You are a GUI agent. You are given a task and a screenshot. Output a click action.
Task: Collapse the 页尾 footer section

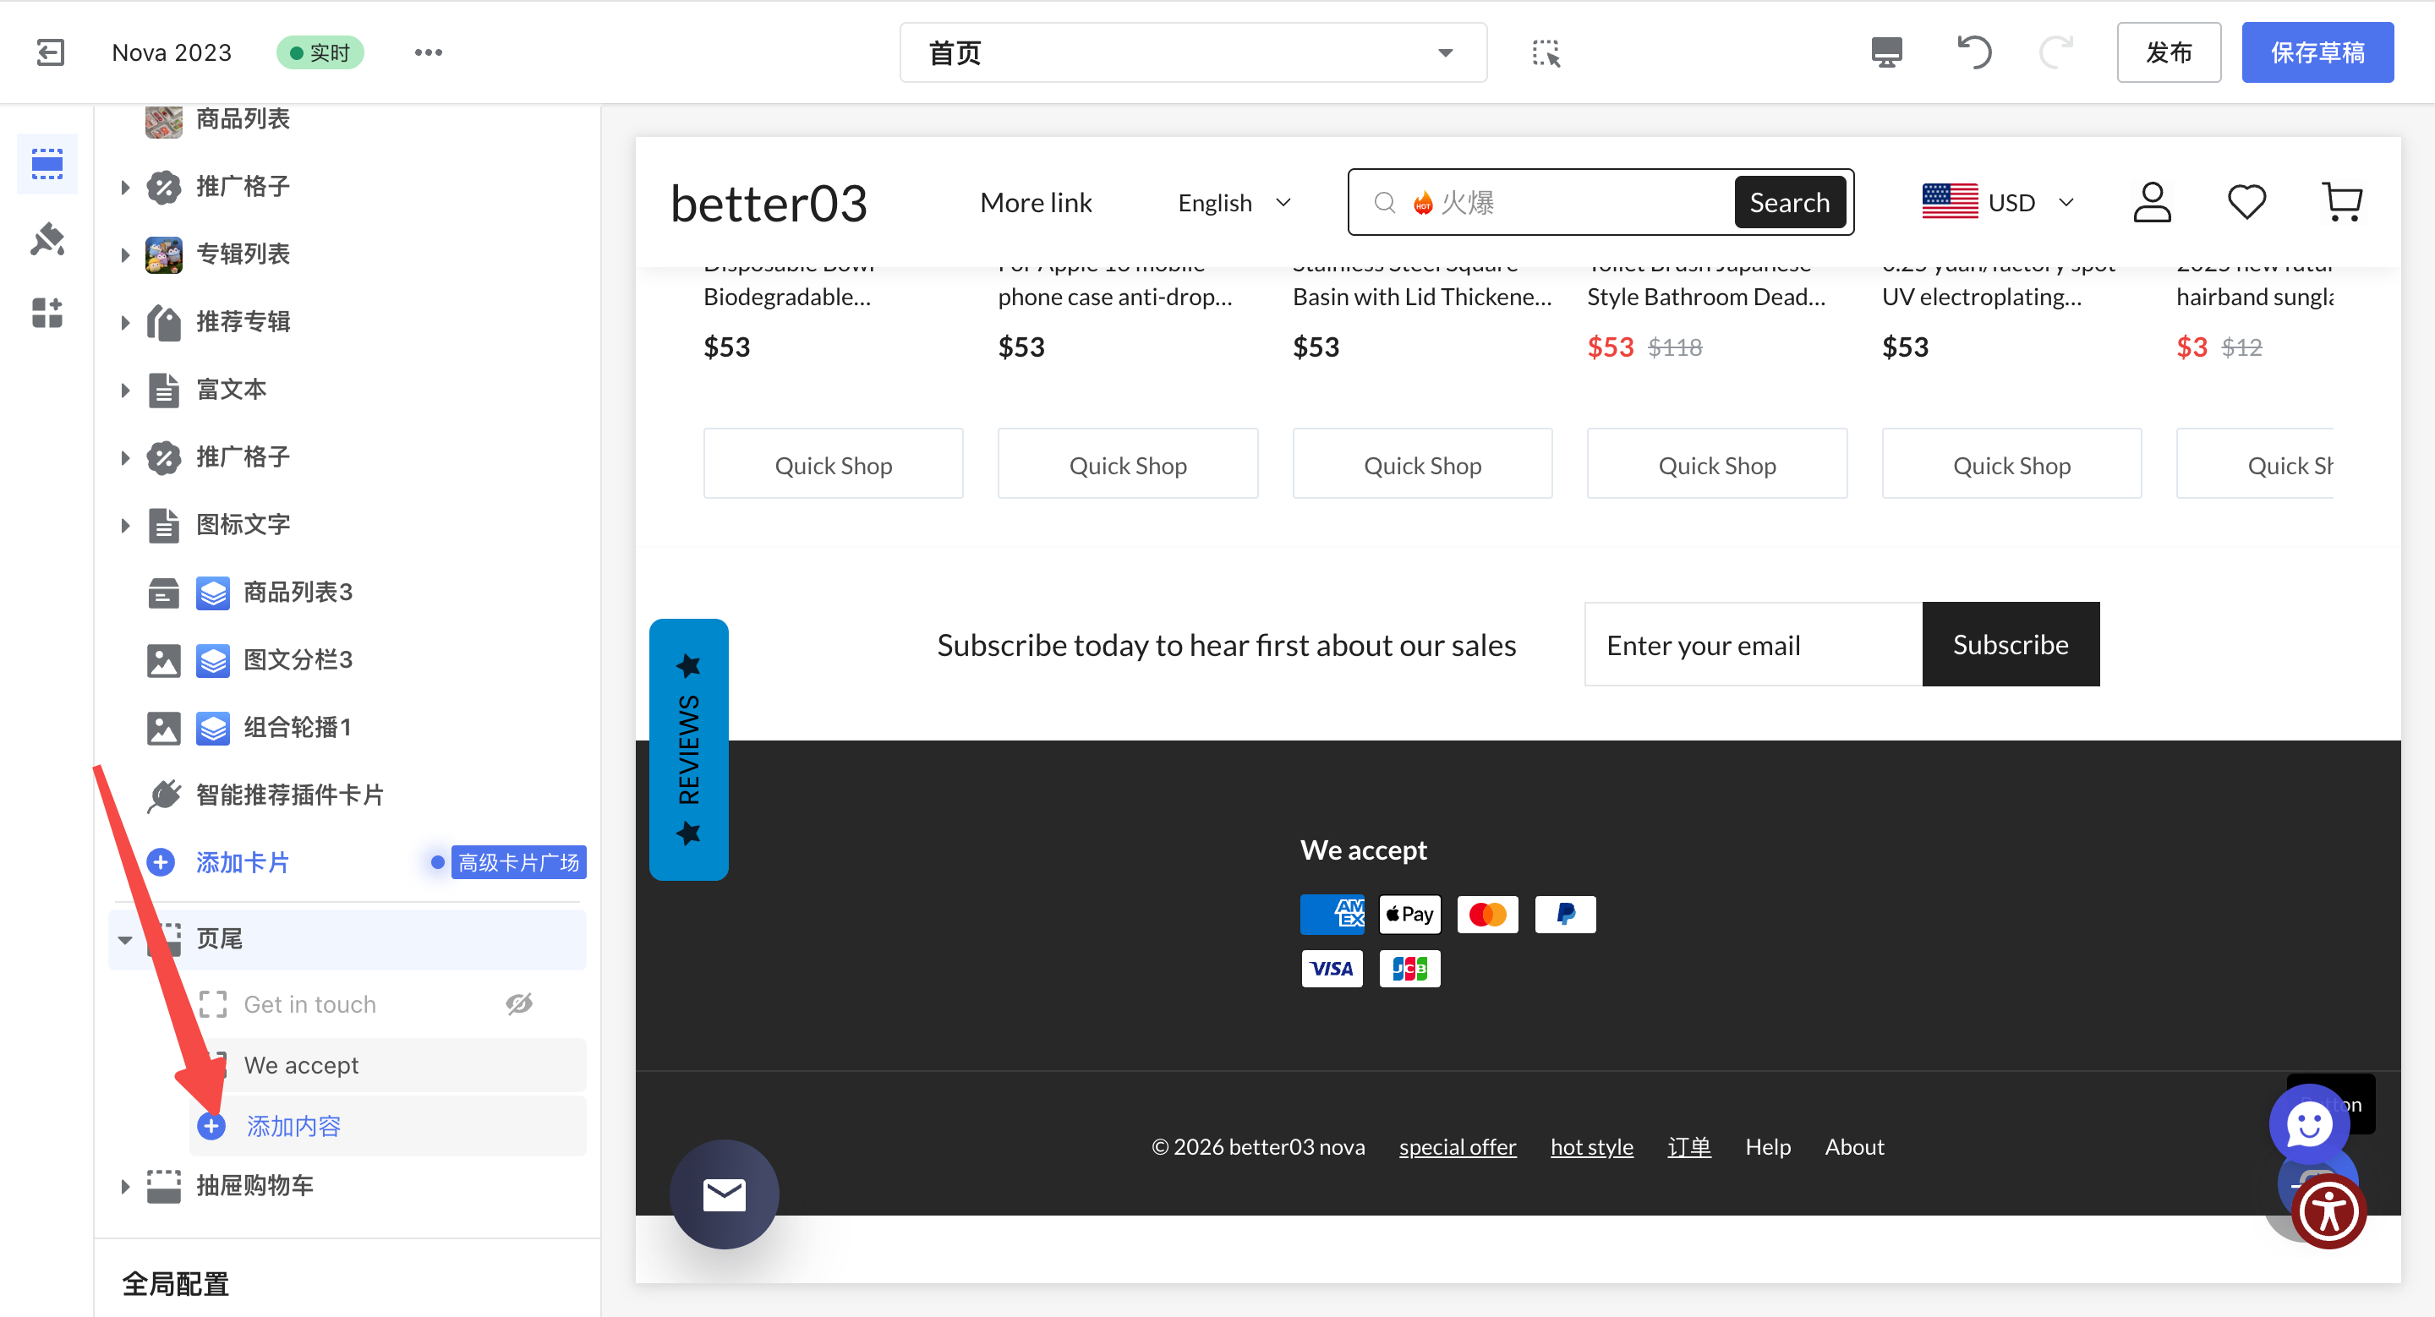125,939
